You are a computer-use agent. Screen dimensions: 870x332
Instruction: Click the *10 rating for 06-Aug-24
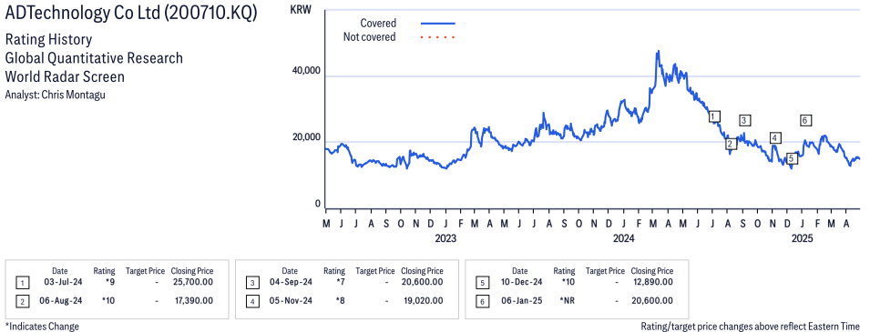pos(108,300)
